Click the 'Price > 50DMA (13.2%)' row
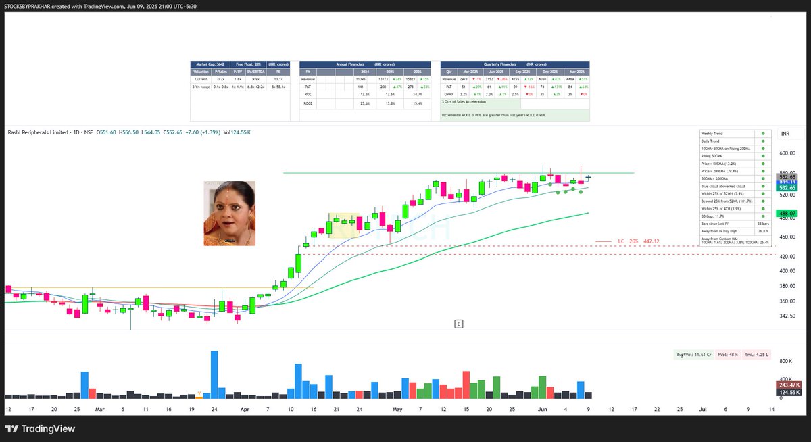Screen dimensions: 811x442 tap(735, 164)
